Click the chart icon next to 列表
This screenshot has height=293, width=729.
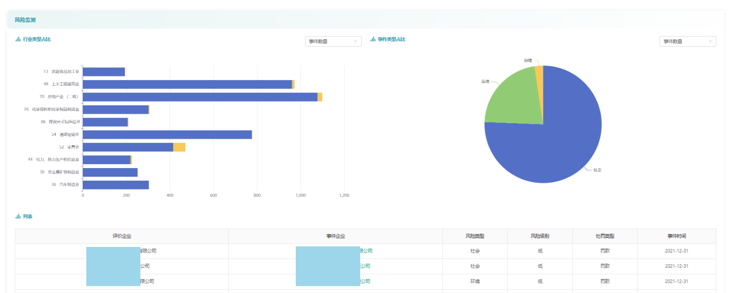pos(18,216)
